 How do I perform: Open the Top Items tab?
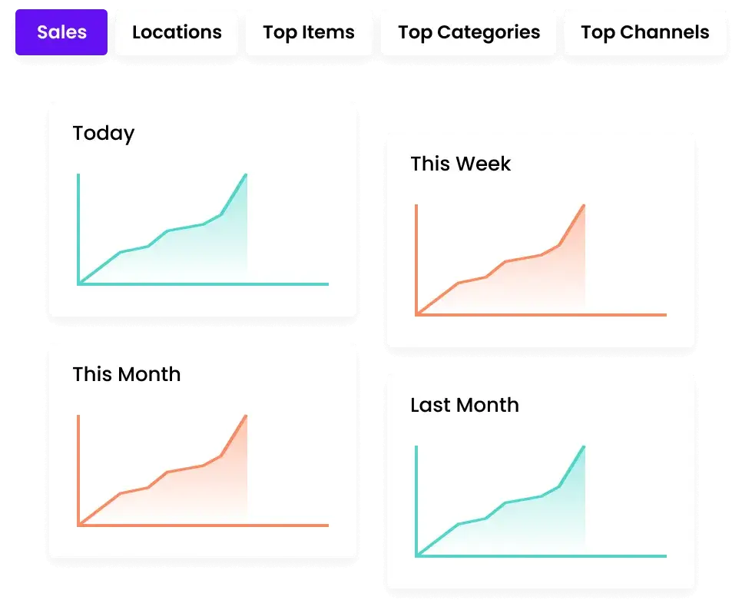309,32
